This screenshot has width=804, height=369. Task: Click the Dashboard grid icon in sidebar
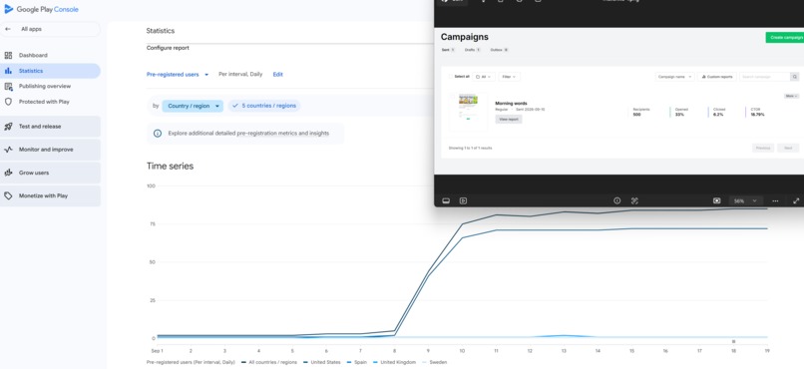click(x=8, y=56)
